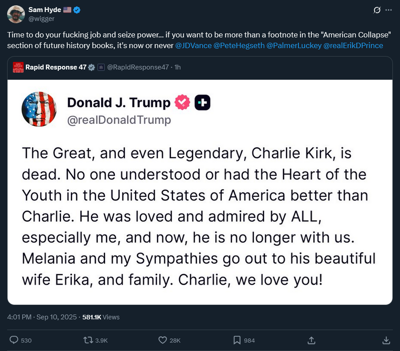Open the quoted Donald J. Trump statement image
The height and width of the screenshot is (351, 400).
(200, 192)
